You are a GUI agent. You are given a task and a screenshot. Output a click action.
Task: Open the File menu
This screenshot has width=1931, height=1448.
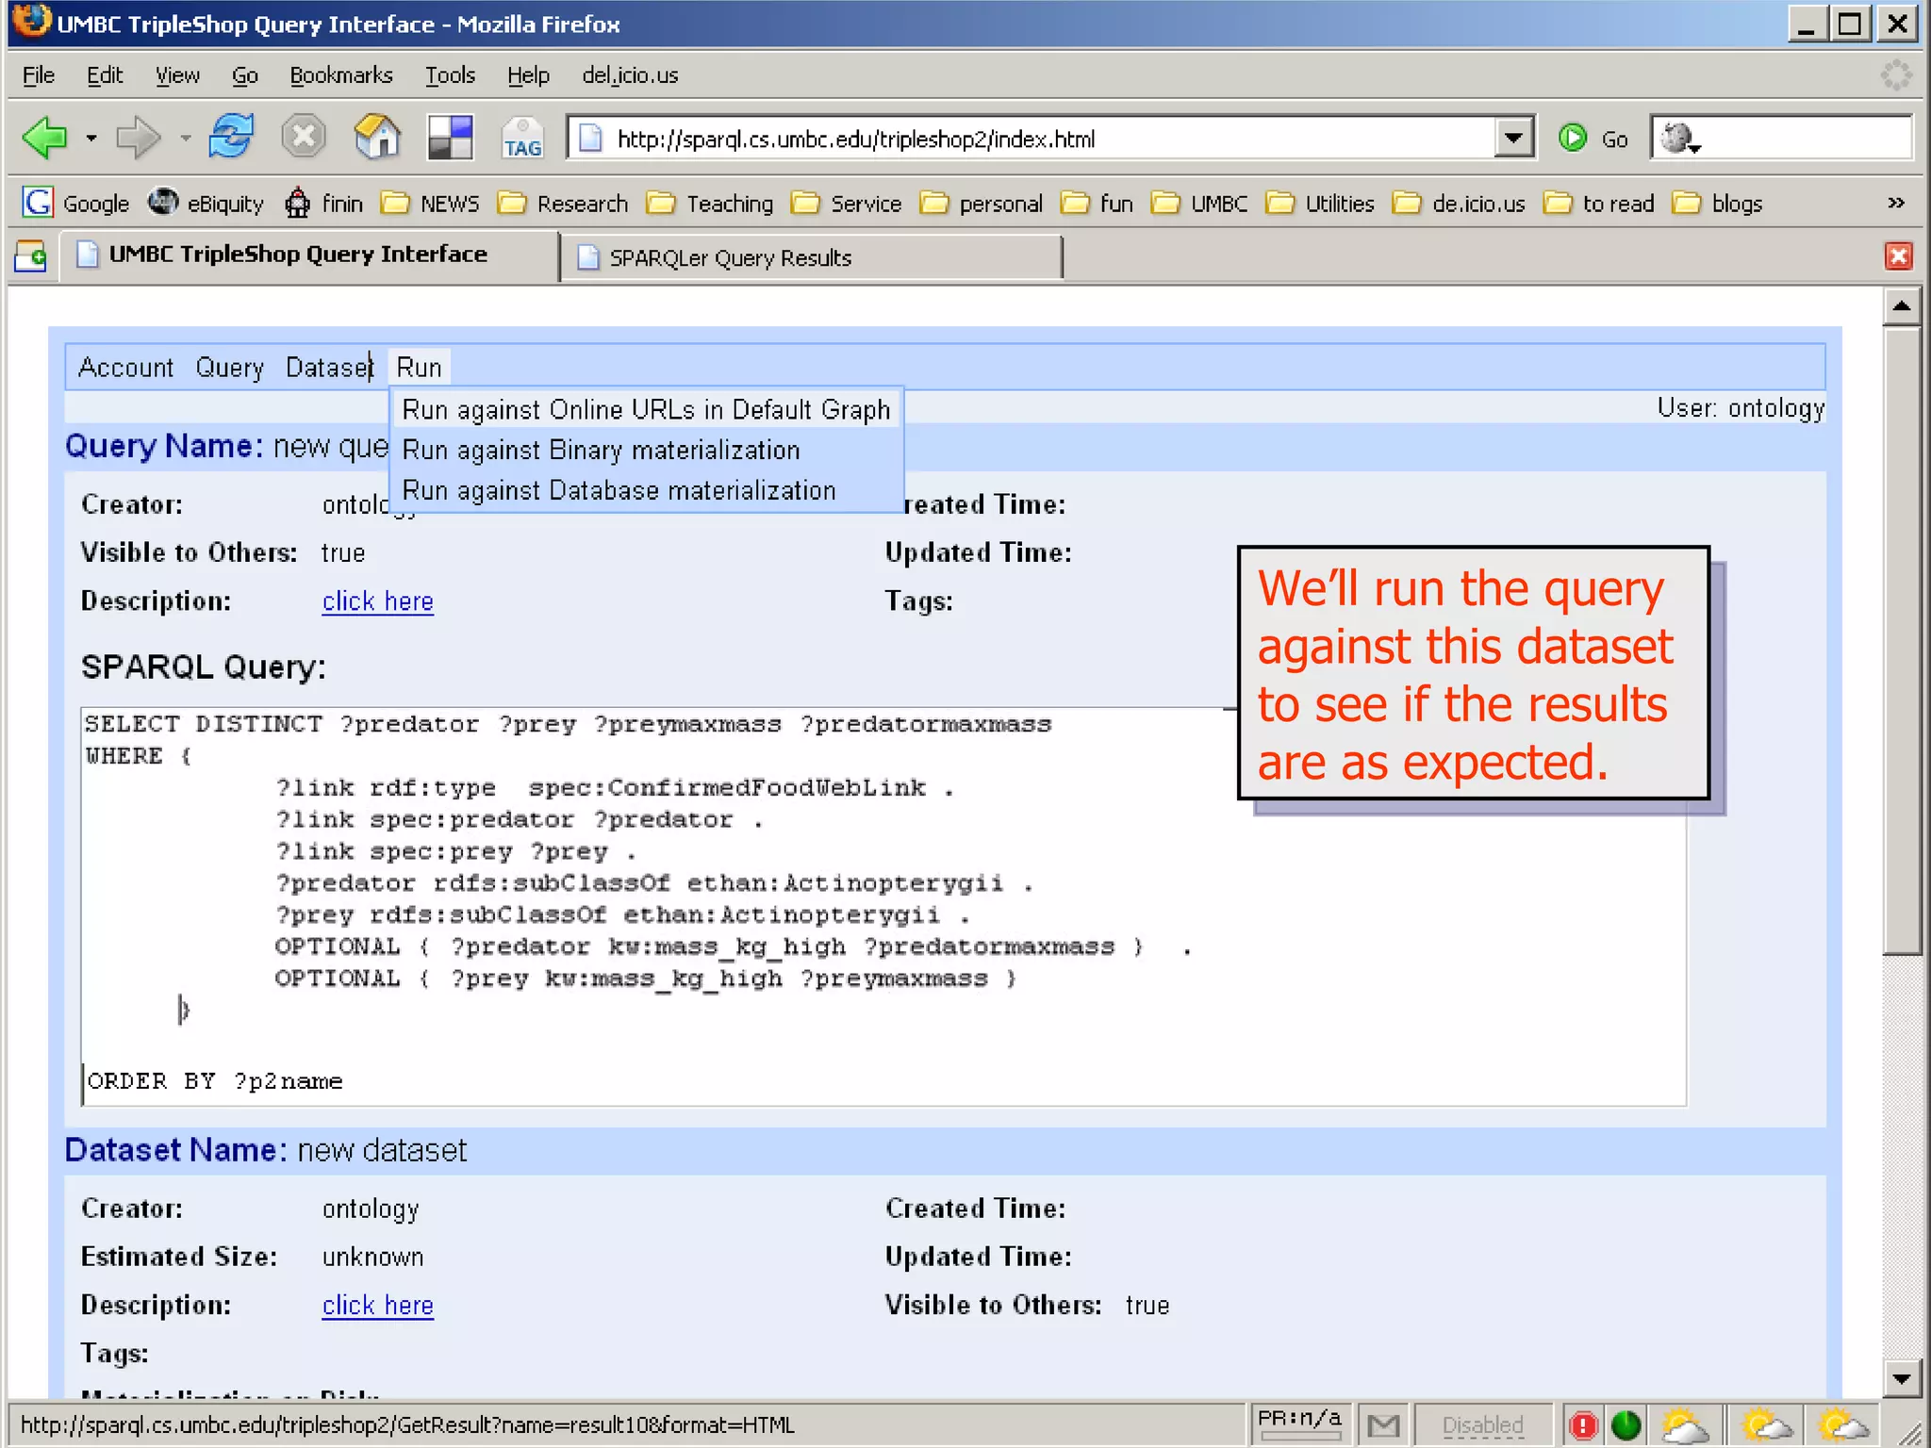[39, 75]
